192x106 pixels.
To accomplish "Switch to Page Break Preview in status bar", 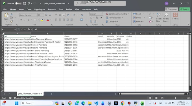I will coord(162,98).
